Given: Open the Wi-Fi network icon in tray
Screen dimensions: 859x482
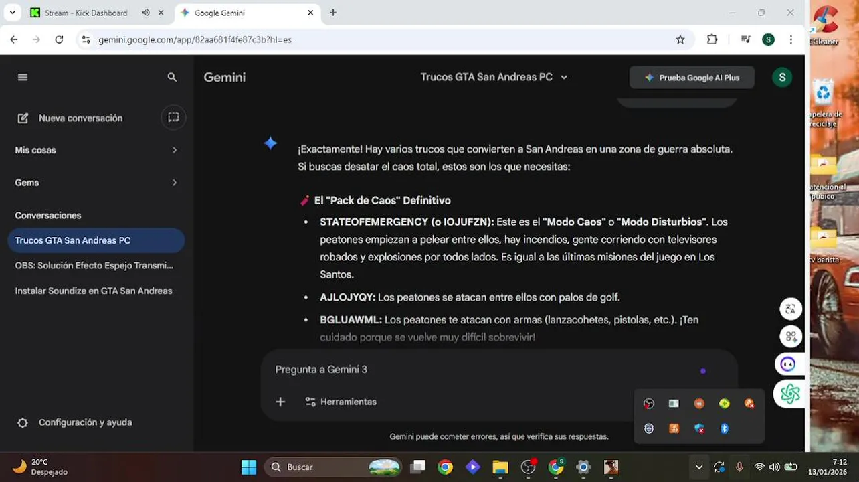Looking at the screenshot, I should coord(759,467).
